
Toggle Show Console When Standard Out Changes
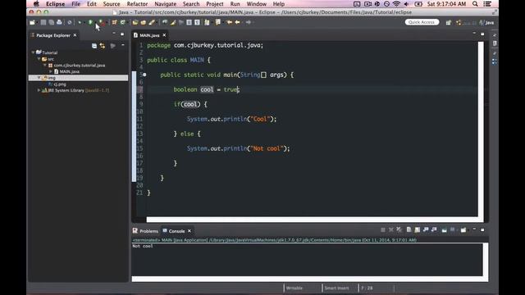[x=426, y=229]
